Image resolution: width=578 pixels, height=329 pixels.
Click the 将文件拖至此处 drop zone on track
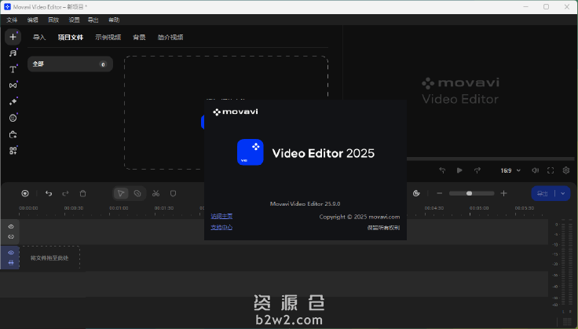49,258
